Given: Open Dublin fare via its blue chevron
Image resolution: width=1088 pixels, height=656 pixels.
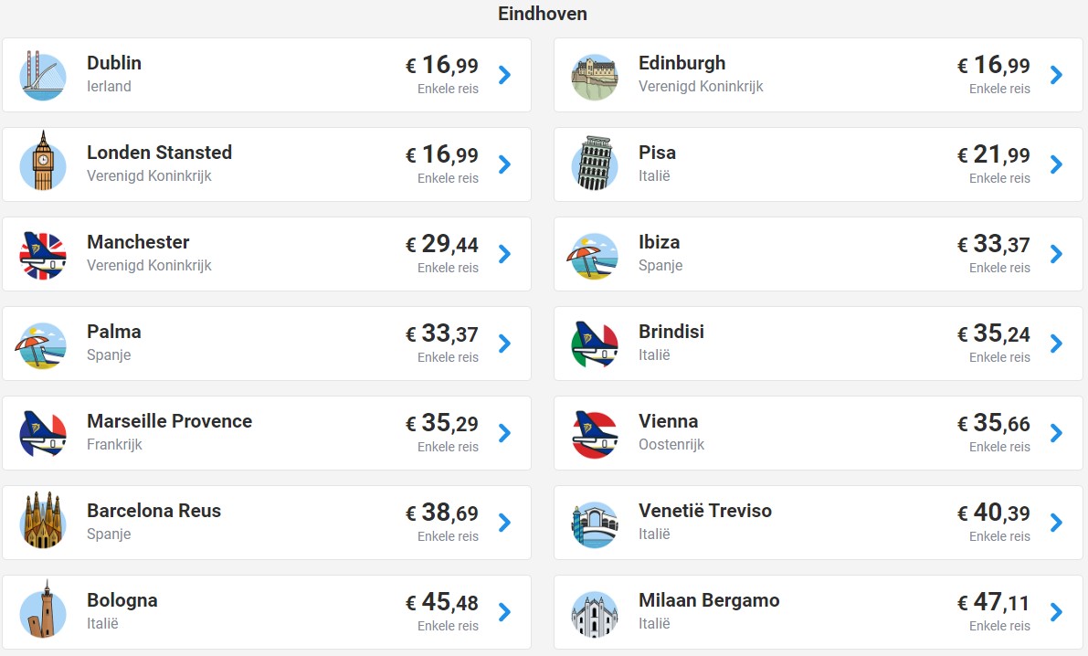Looking at the screenshot, I should coord(505,75).
